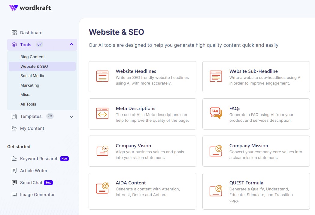Click the wordkraft logo

click(30, 8)
